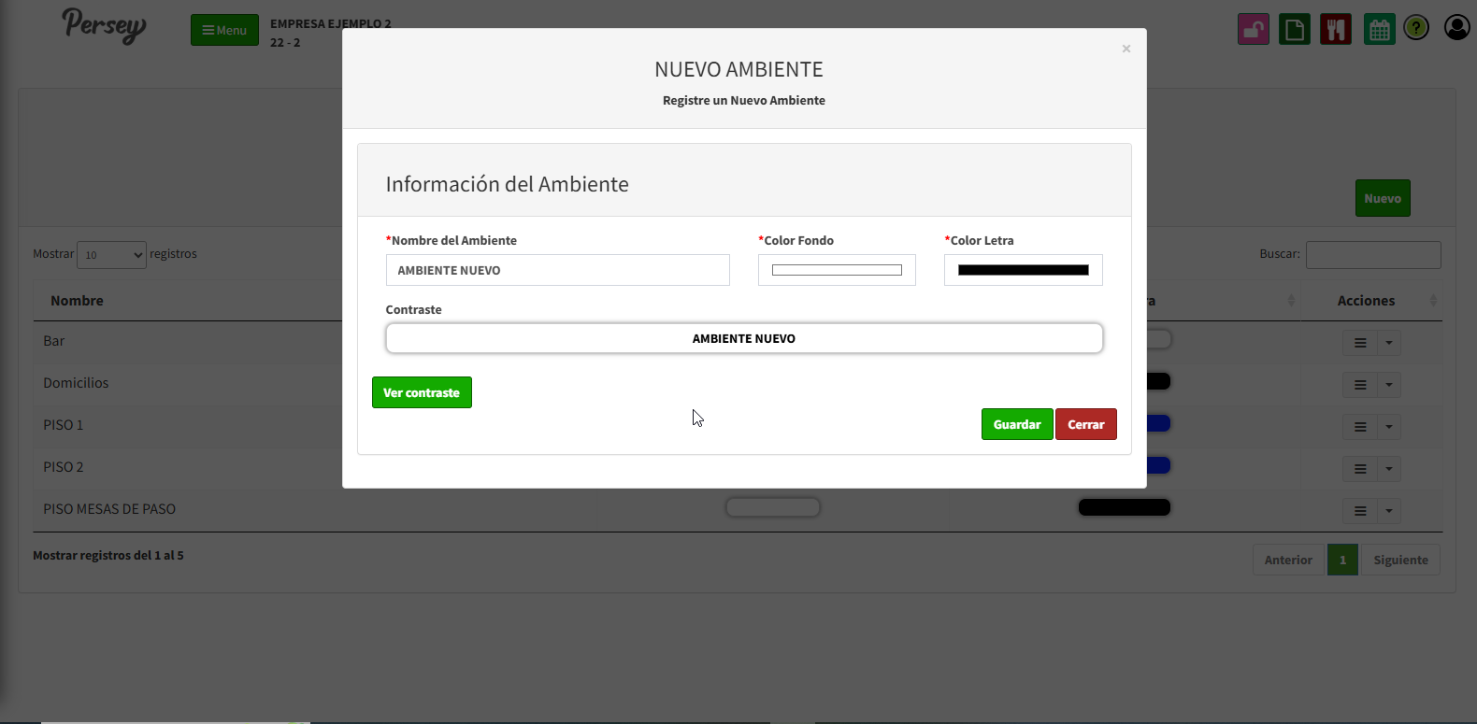Click the red Cerrar button
The image size is (1477, 724).
point(1085,424)
